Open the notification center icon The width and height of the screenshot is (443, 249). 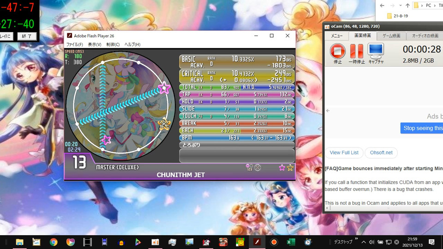pyautogui.click(x=431, y=242)
